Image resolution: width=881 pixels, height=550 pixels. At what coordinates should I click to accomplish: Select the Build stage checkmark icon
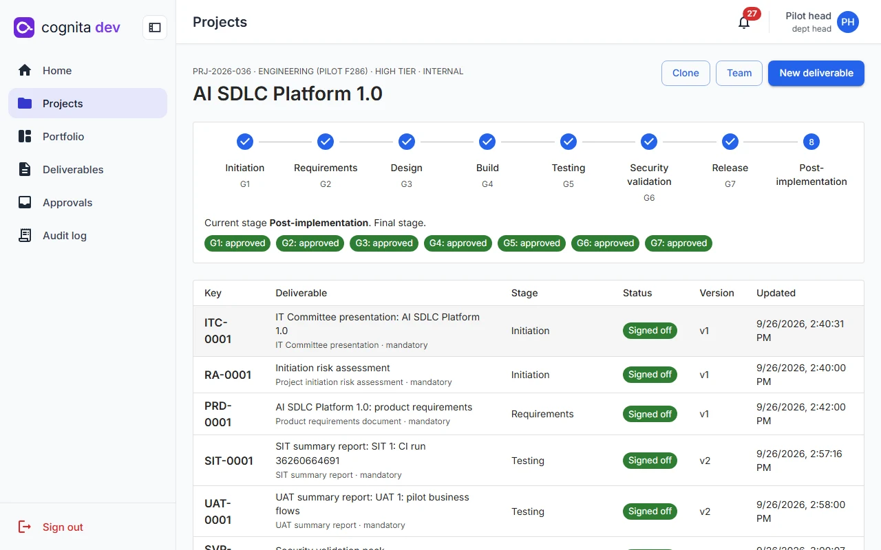(x=487, y=142)
